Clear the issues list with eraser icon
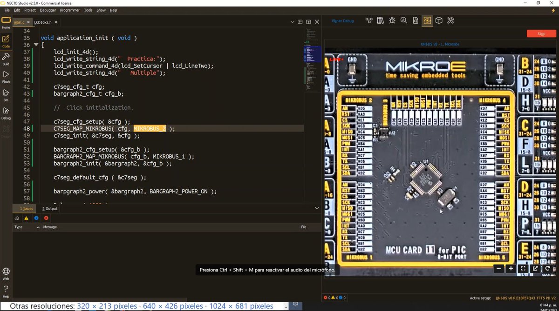This screenshot has height=311, width=559. point(17,218)
